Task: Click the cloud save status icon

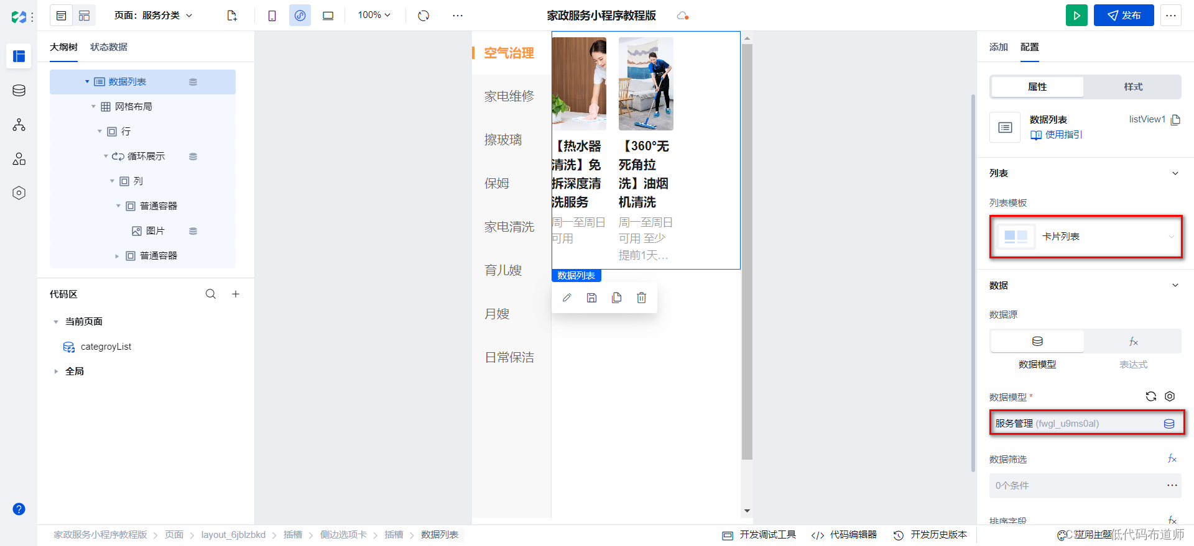Action: tap(682, 16)
